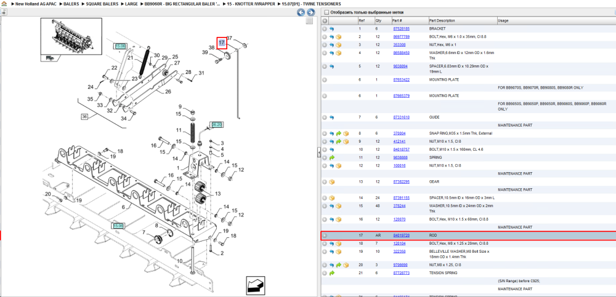Select round marker for MOUNTING PLATE 87665379
This screenshot has width=616, height=297.
pos(325,96)
